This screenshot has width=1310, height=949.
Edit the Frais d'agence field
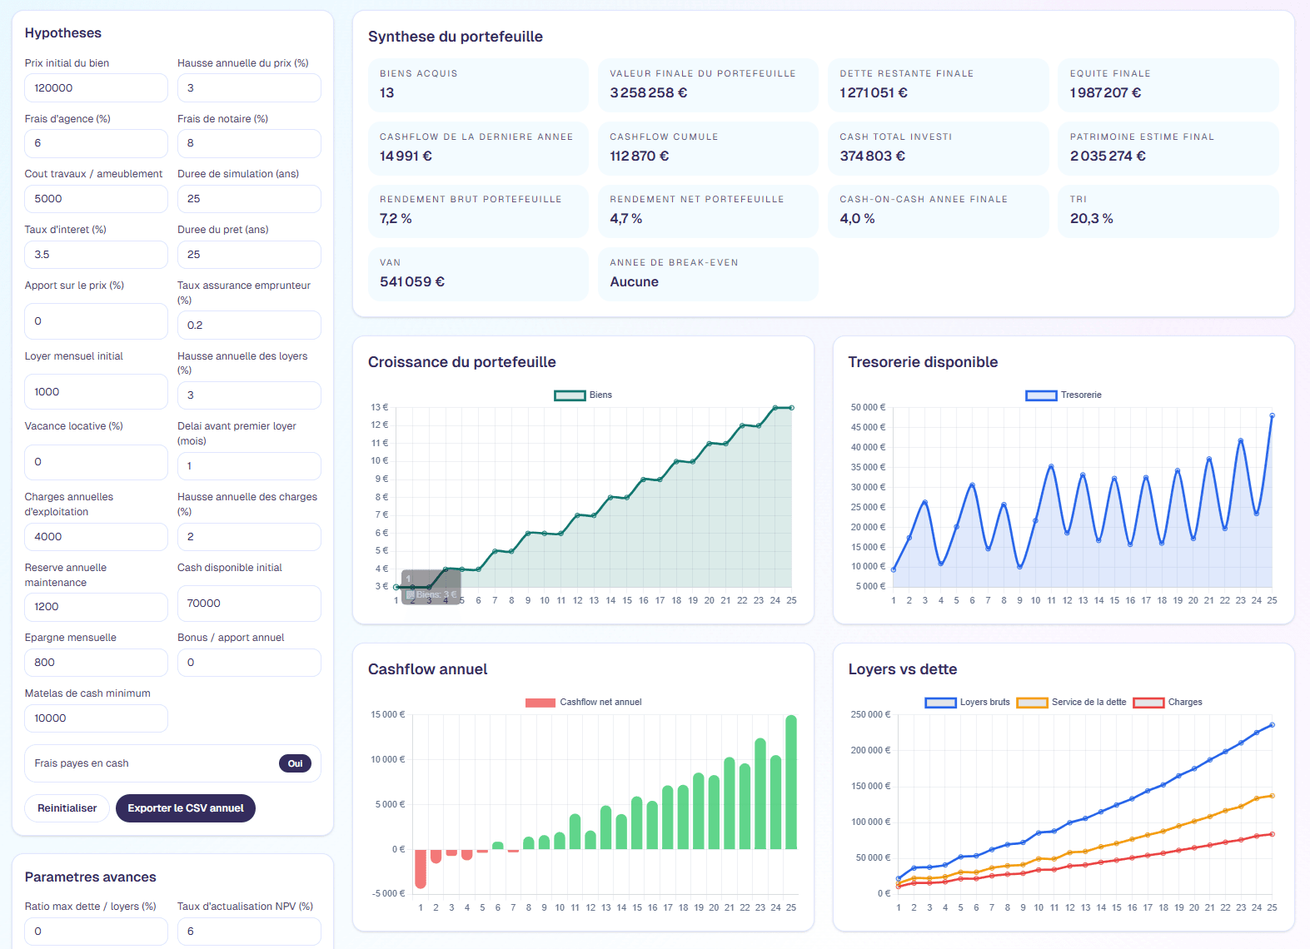coord(96,143)
